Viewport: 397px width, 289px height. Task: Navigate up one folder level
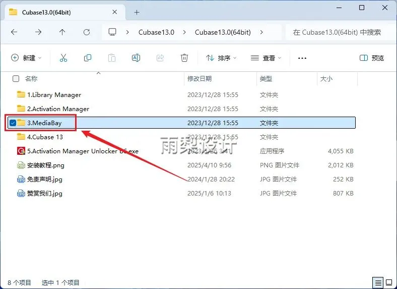[62, 32]
